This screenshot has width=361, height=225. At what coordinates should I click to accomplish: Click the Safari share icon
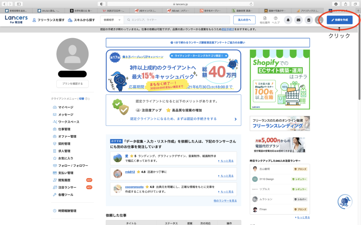pyautogui.click(x=345, y=4)
